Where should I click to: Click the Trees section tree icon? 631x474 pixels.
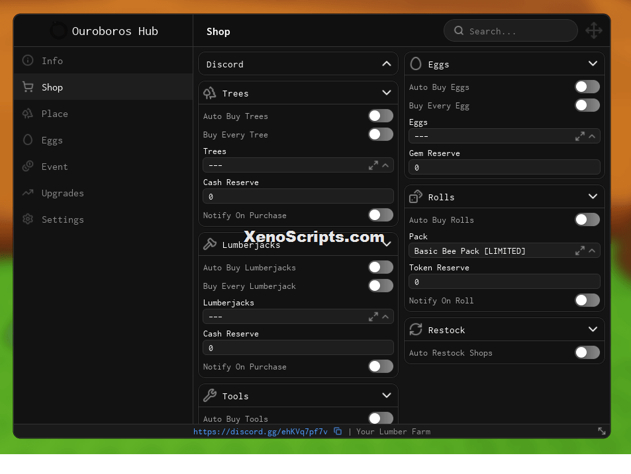point(210,93)
